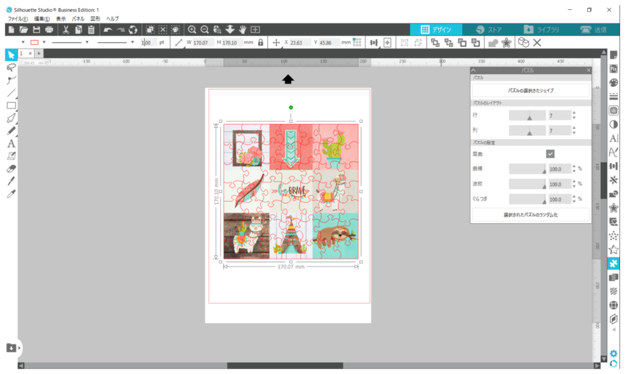
Task: Click the line thickness pt field
Action: point(149,42)
